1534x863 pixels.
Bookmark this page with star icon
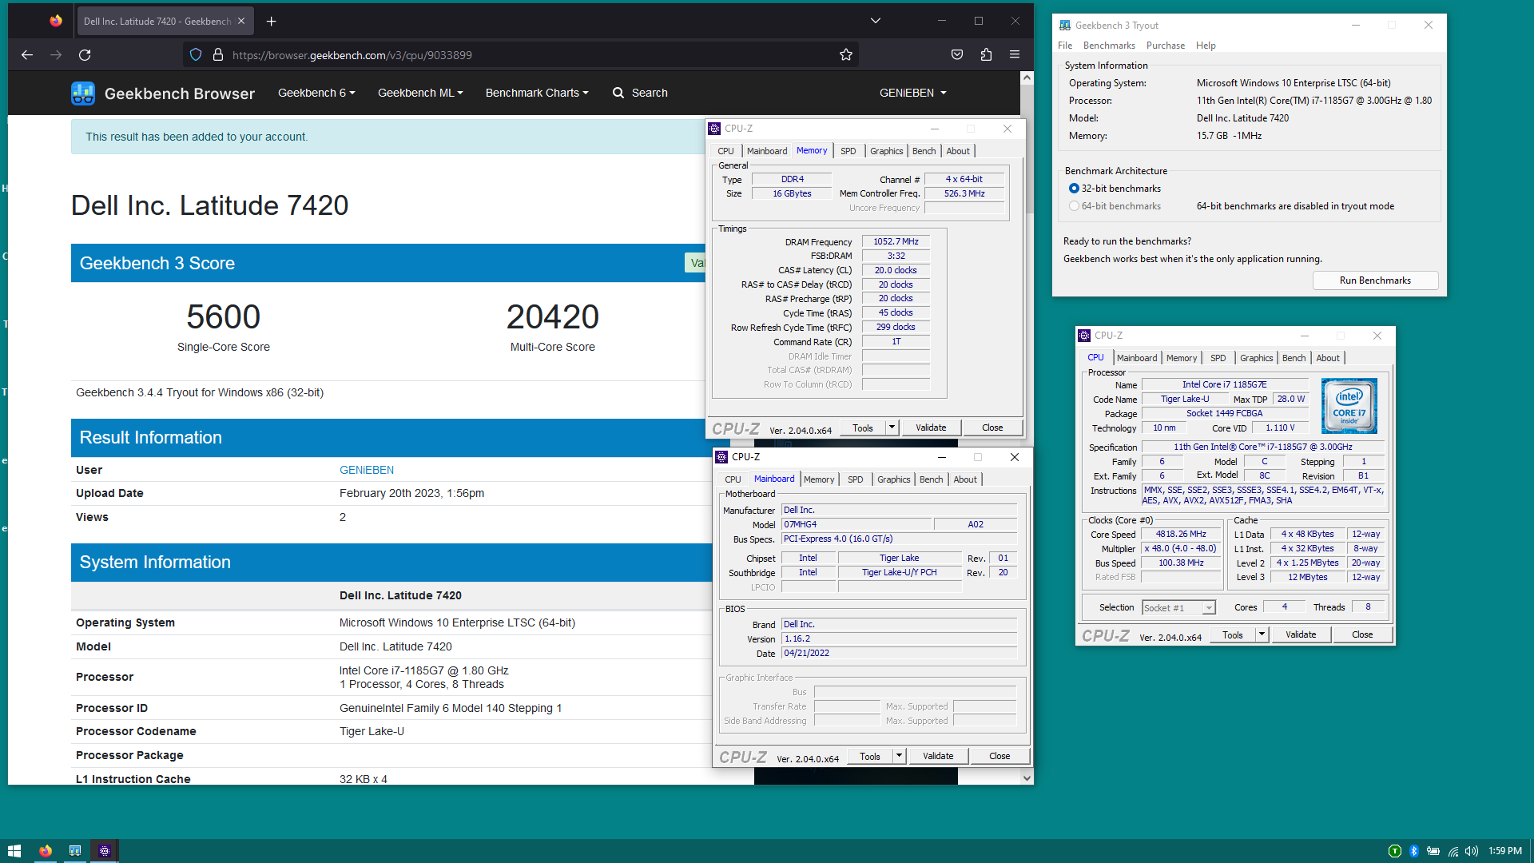pos(846,55)
